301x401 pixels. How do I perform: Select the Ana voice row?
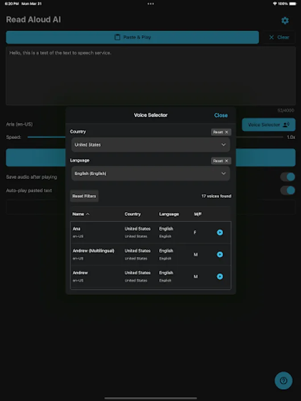tap(151, 233)
